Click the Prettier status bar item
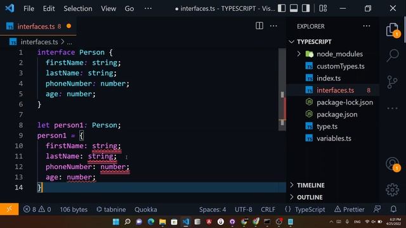 (x=349, y=210)
